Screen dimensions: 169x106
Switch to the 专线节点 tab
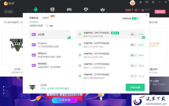34,18
